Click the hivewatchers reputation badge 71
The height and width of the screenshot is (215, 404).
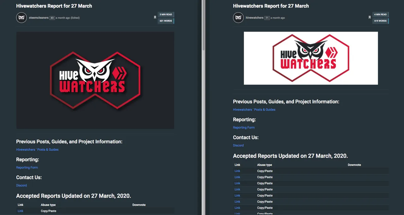[x=267, y=18]
